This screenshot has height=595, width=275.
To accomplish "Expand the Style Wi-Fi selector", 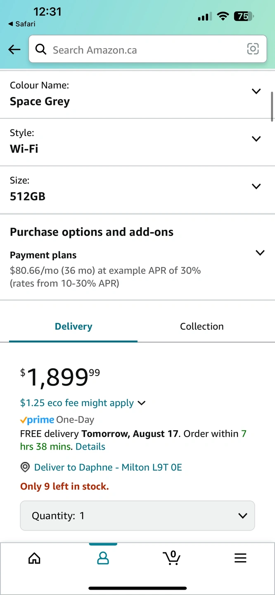I will click(x=256, y=139).
